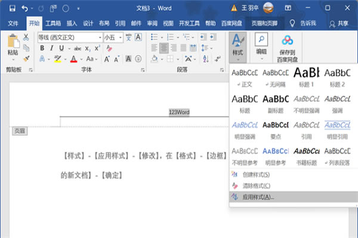The image size is (358, 238).
Task: Open the 引用 ribbon tab
Action: pyautogui.click(x=120, y=23)
